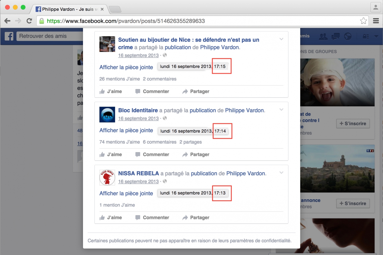383x255 pixels.
Task: Open the 1 mention J'aime link
Action: coord(117,205)
